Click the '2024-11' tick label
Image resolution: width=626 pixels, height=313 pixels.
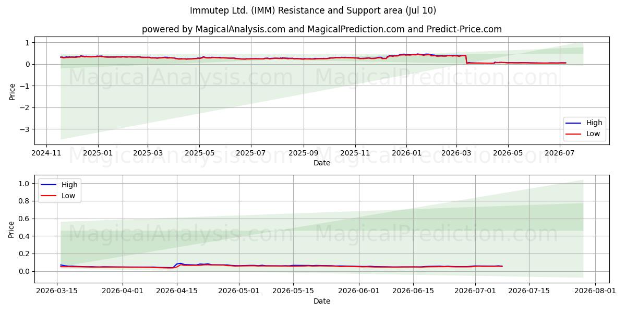[x=46, y=153]
